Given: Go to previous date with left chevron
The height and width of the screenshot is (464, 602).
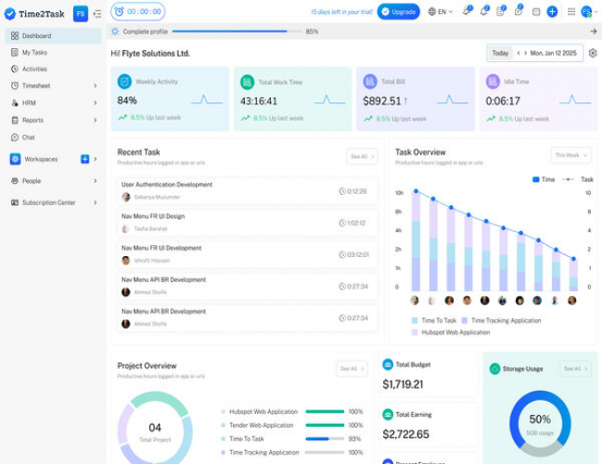Looking at the screenshot, I should (519, 53).
